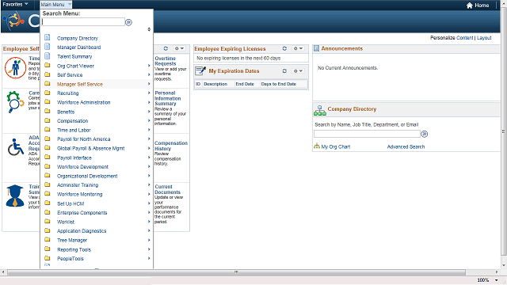Open Employee Expiring Licenses gear settings dropdown
The image size is (507, 285).
[x=298, y=48]
